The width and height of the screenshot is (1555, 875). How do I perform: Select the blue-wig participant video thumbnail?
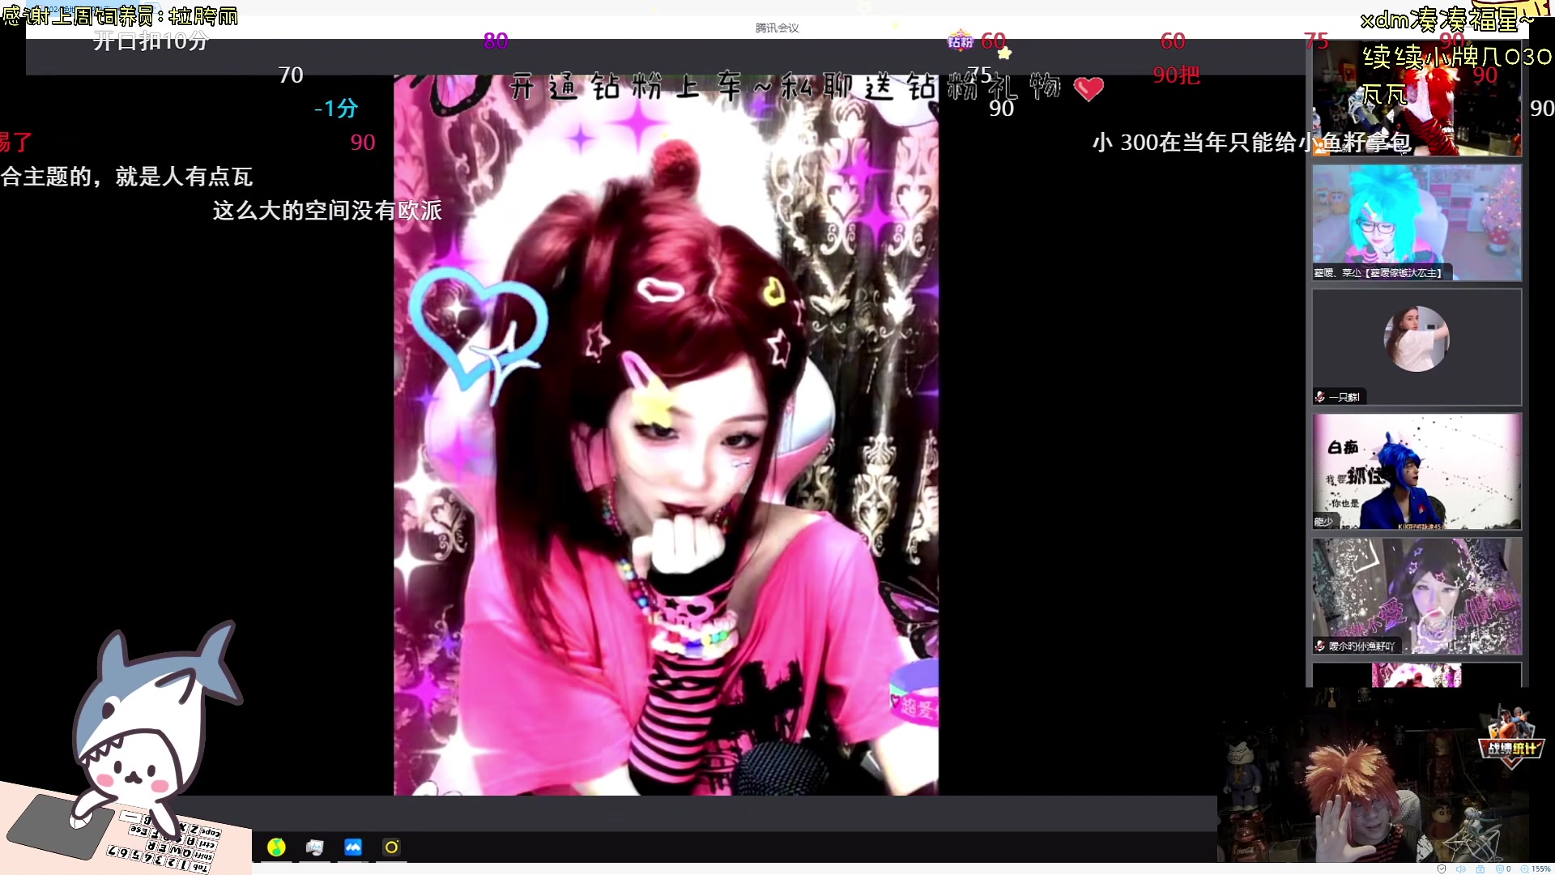point(1417,472)
